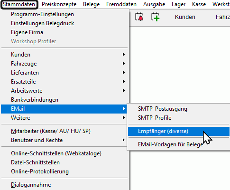Expand the Fahrzeuge submenu arrow

coord(124,64)
